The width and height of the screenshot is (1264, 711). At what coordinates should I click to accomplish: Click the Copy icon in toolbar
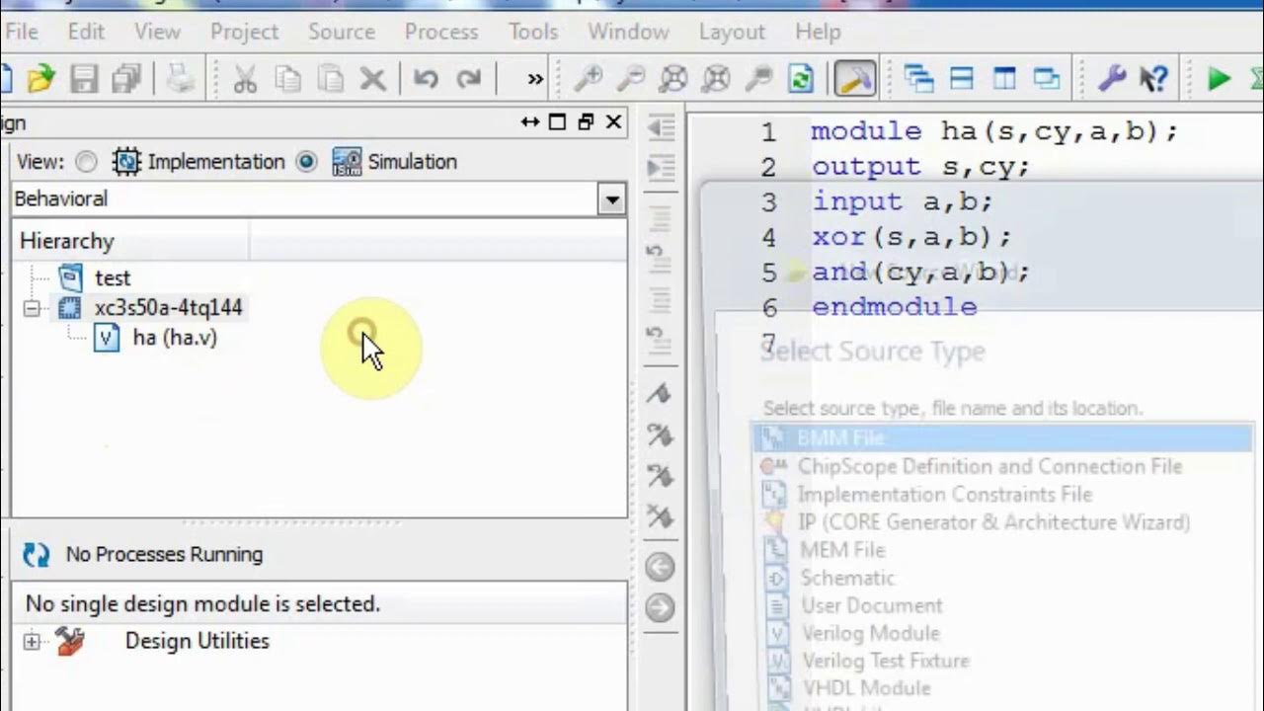(288, 79)
